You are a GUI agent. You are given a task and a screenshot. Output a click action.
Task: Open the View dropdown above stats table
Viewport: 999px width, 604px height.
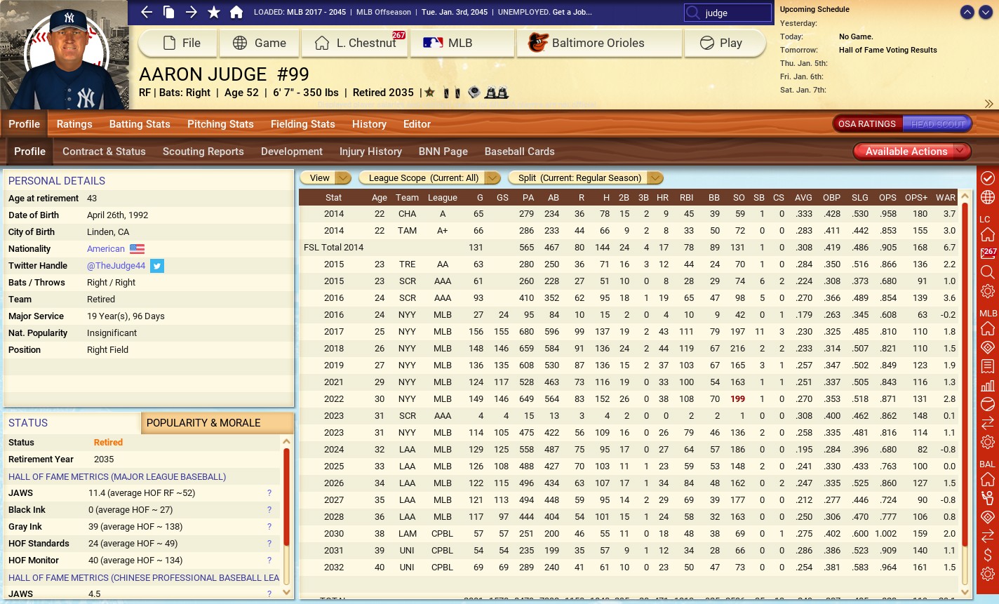pos(326,178)
